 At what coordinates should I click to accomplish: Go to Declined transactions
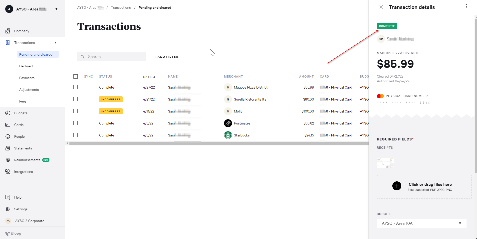click(x=26, y=66)
